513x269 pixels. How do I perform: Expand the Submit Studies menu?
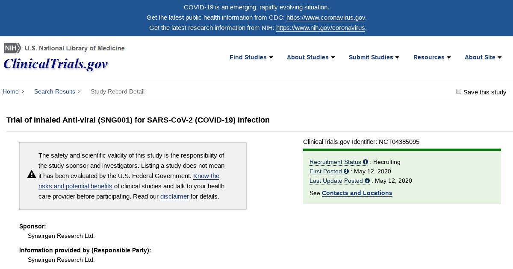374,57
